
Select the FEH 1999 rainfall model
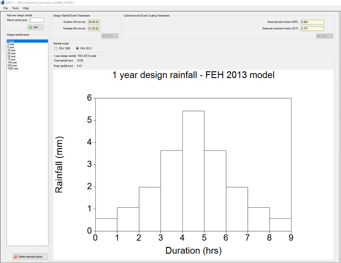tap(56, 49)
